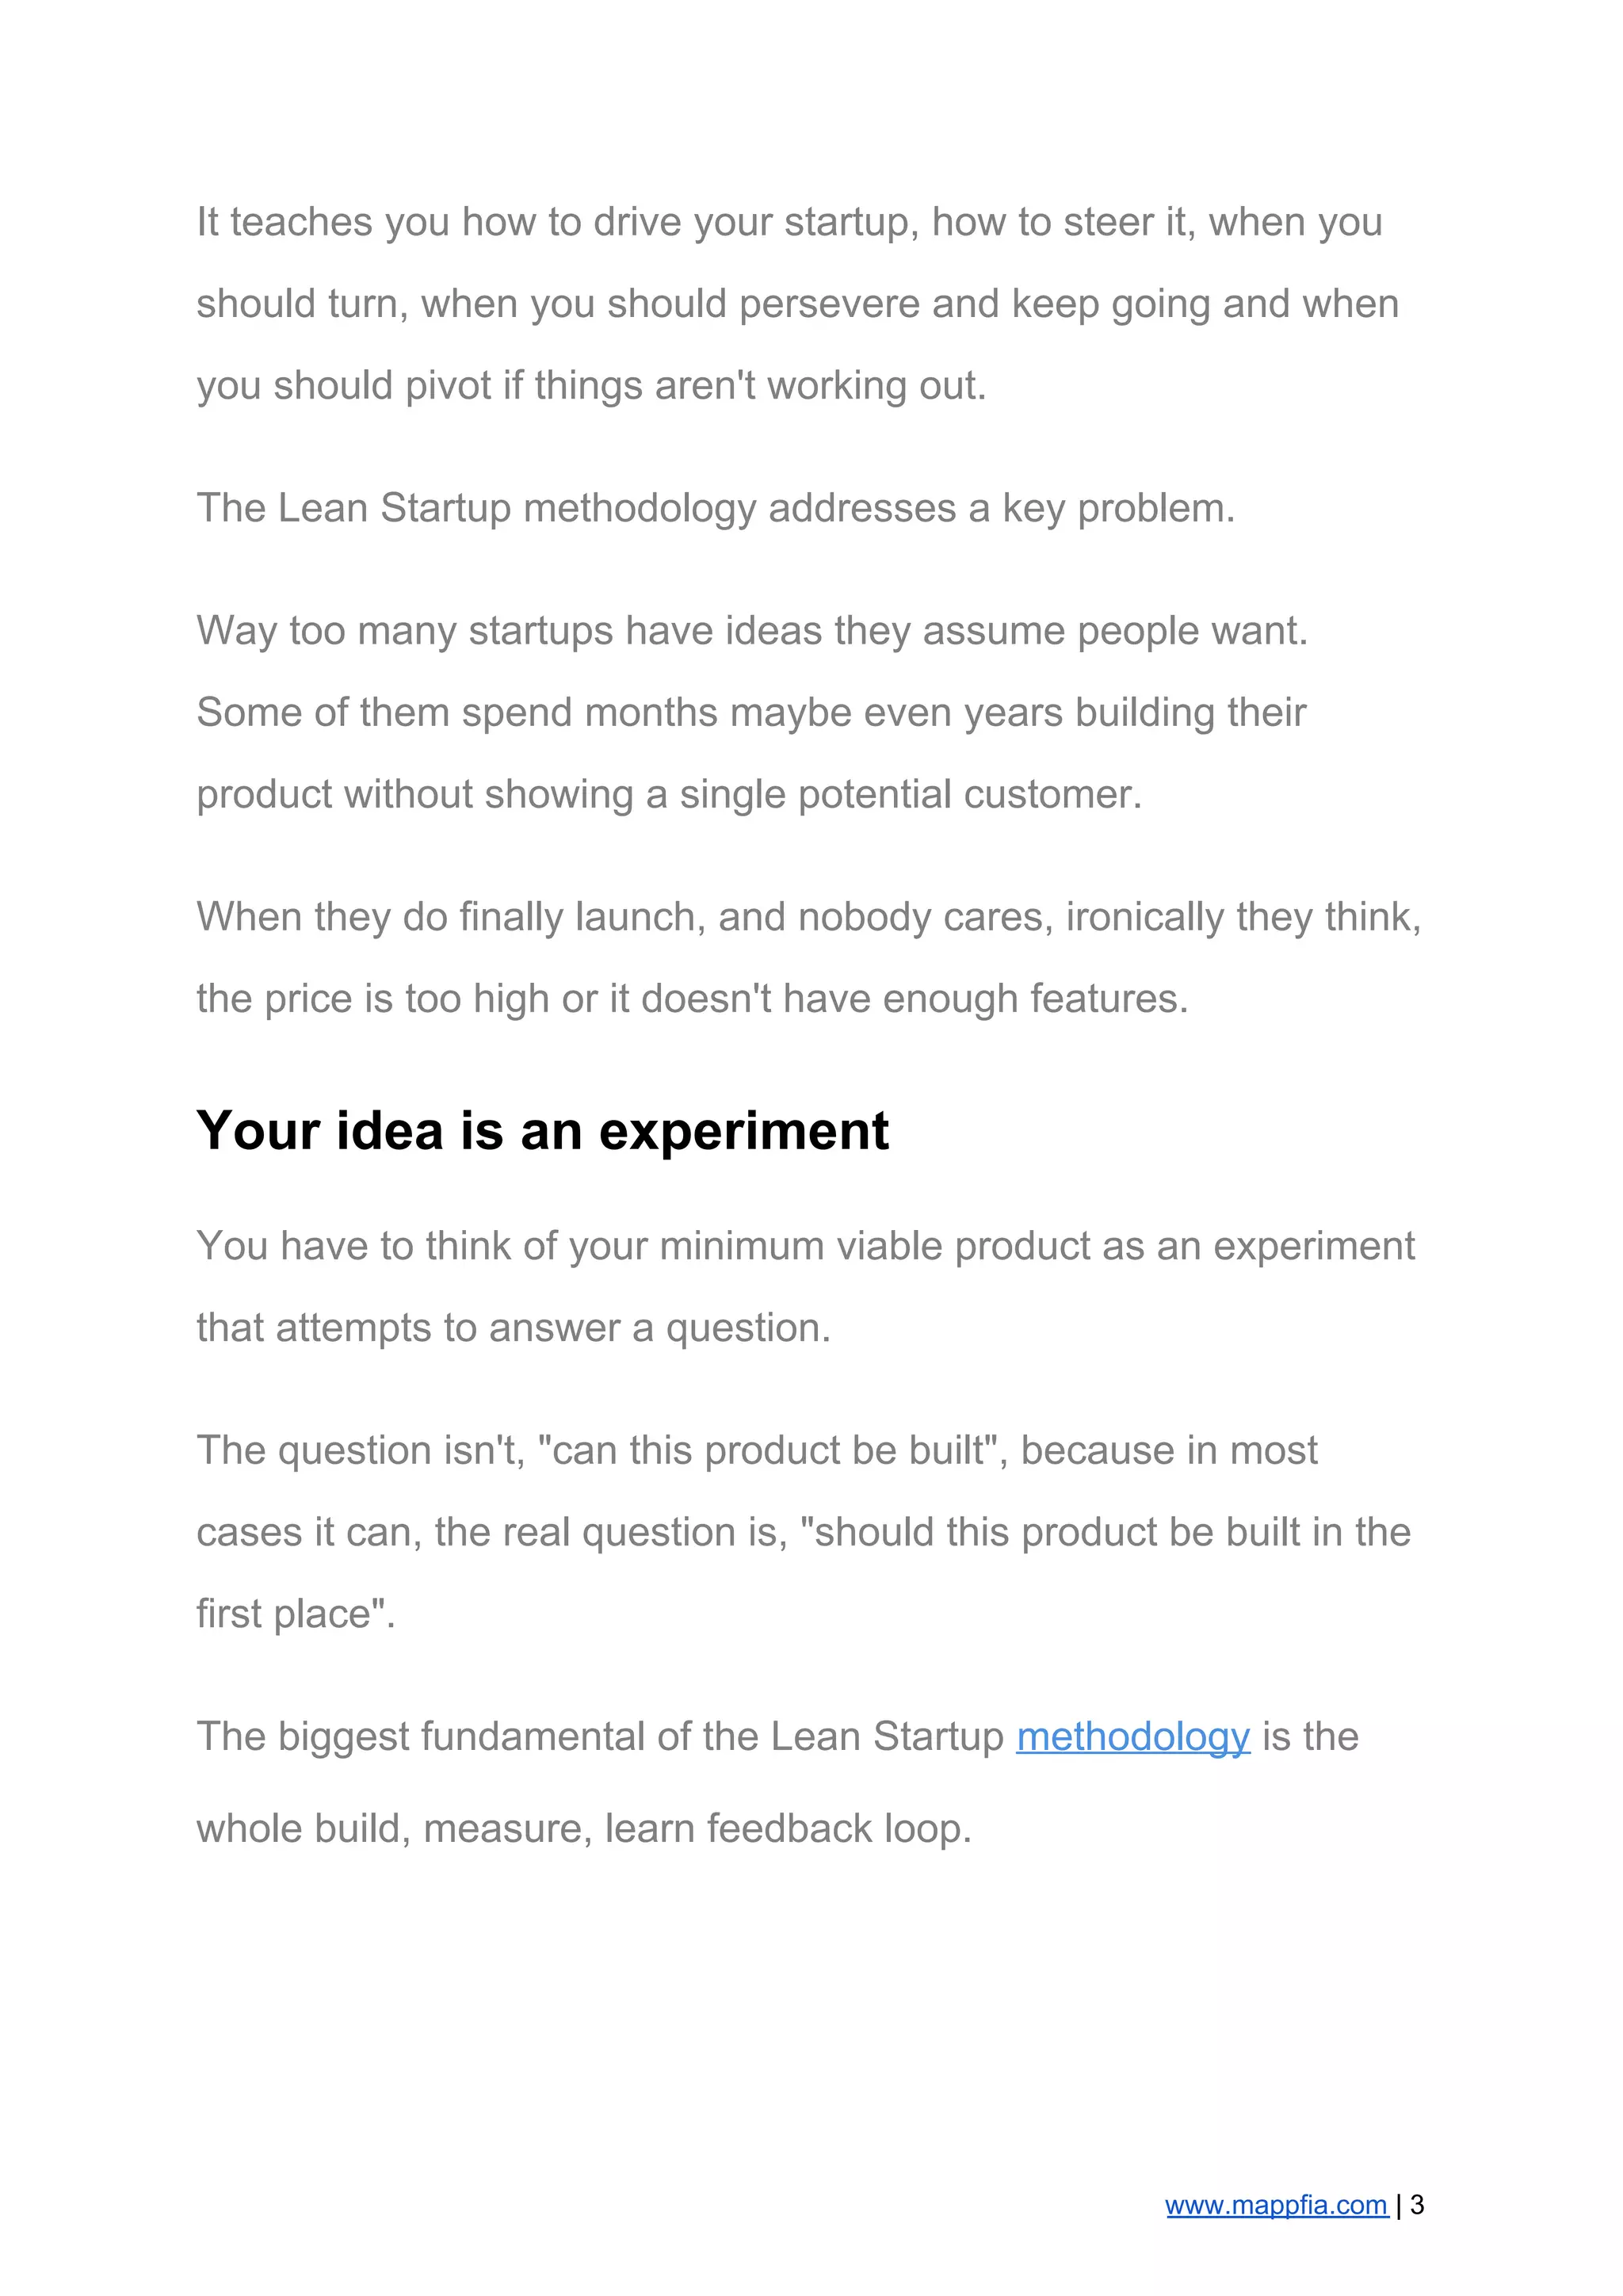Viewport: 1623px width, 2296px height.
Task: Click the line the price is too high
Action: [x=692, y=999]
